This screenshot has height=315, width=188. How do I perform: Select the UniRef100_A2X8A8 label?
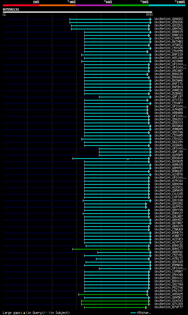point(169,61)
